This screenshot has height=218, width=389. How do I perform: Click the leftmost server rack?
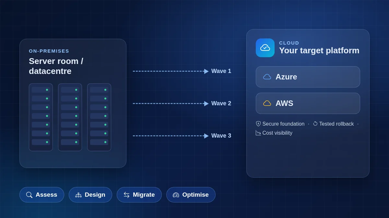click(x=41, y=117)
